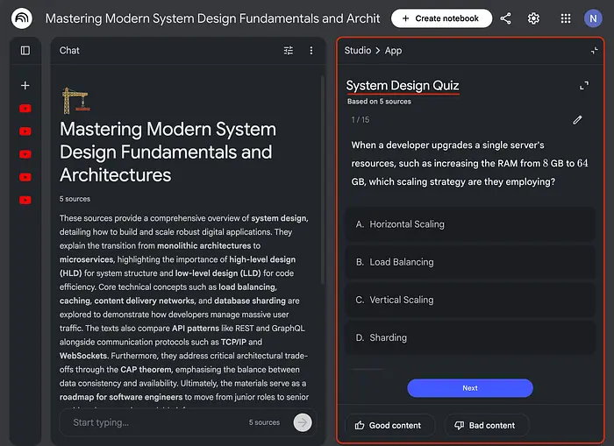Open the settings gear icon

533,18
